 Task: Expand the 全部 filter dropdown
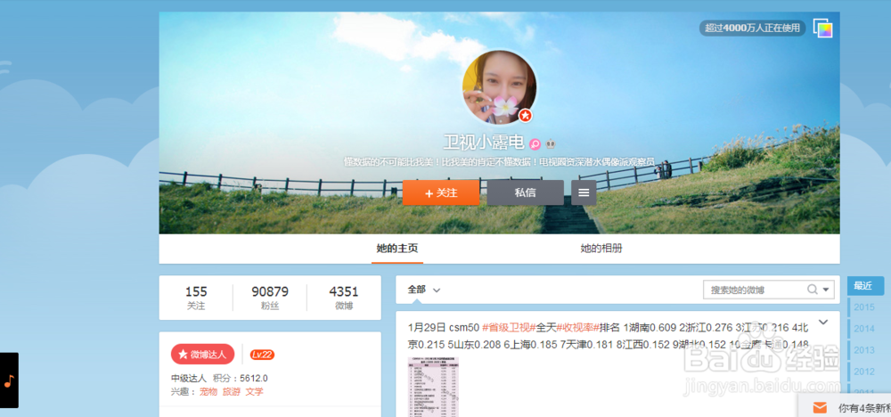click(x=424, y=290)
